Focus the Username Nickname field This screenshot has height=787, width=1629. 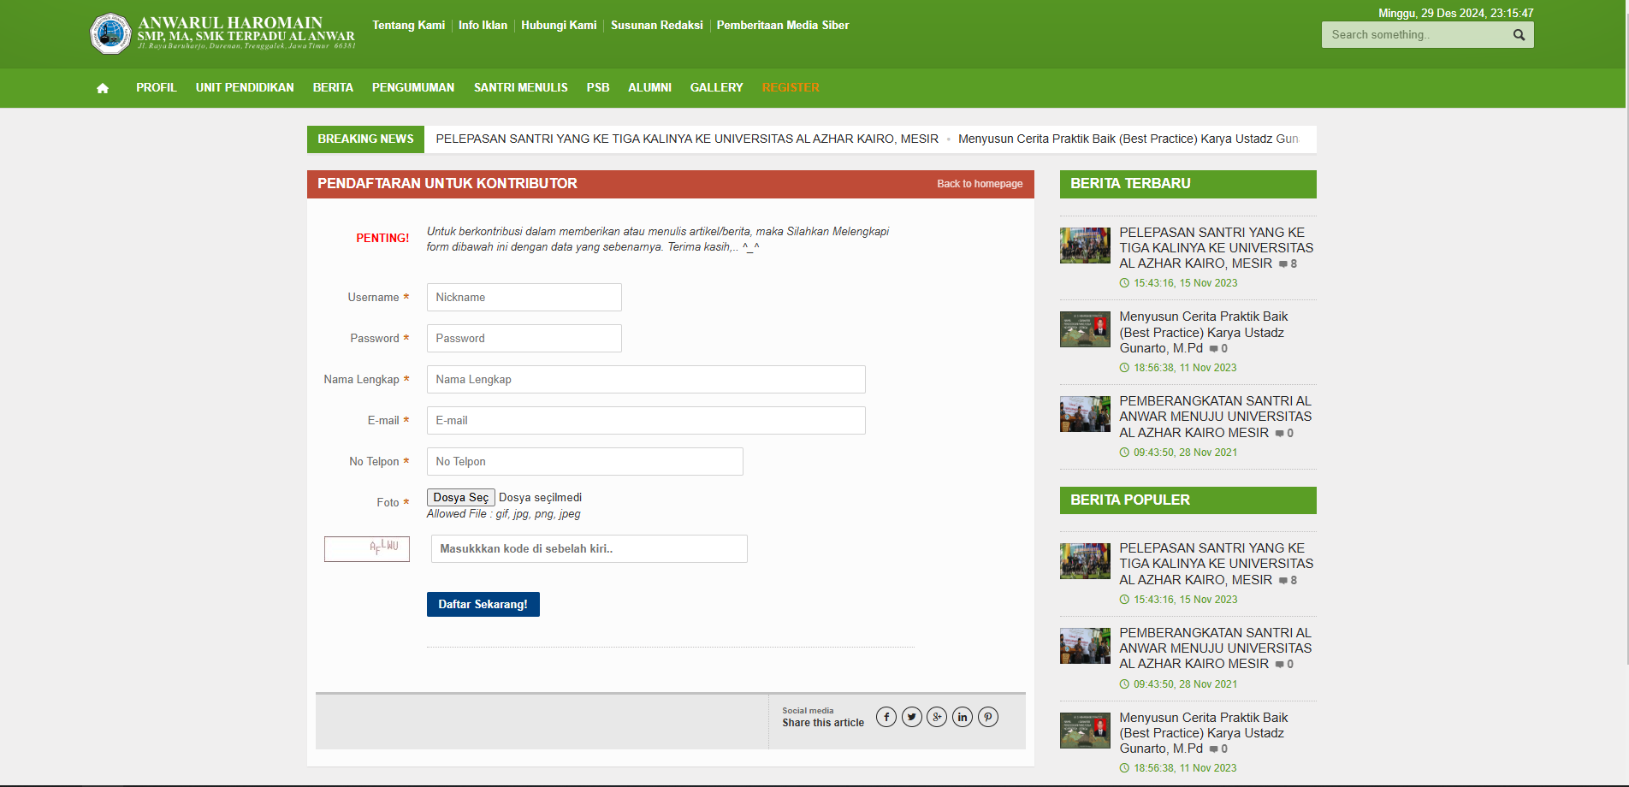click(524, 298)
